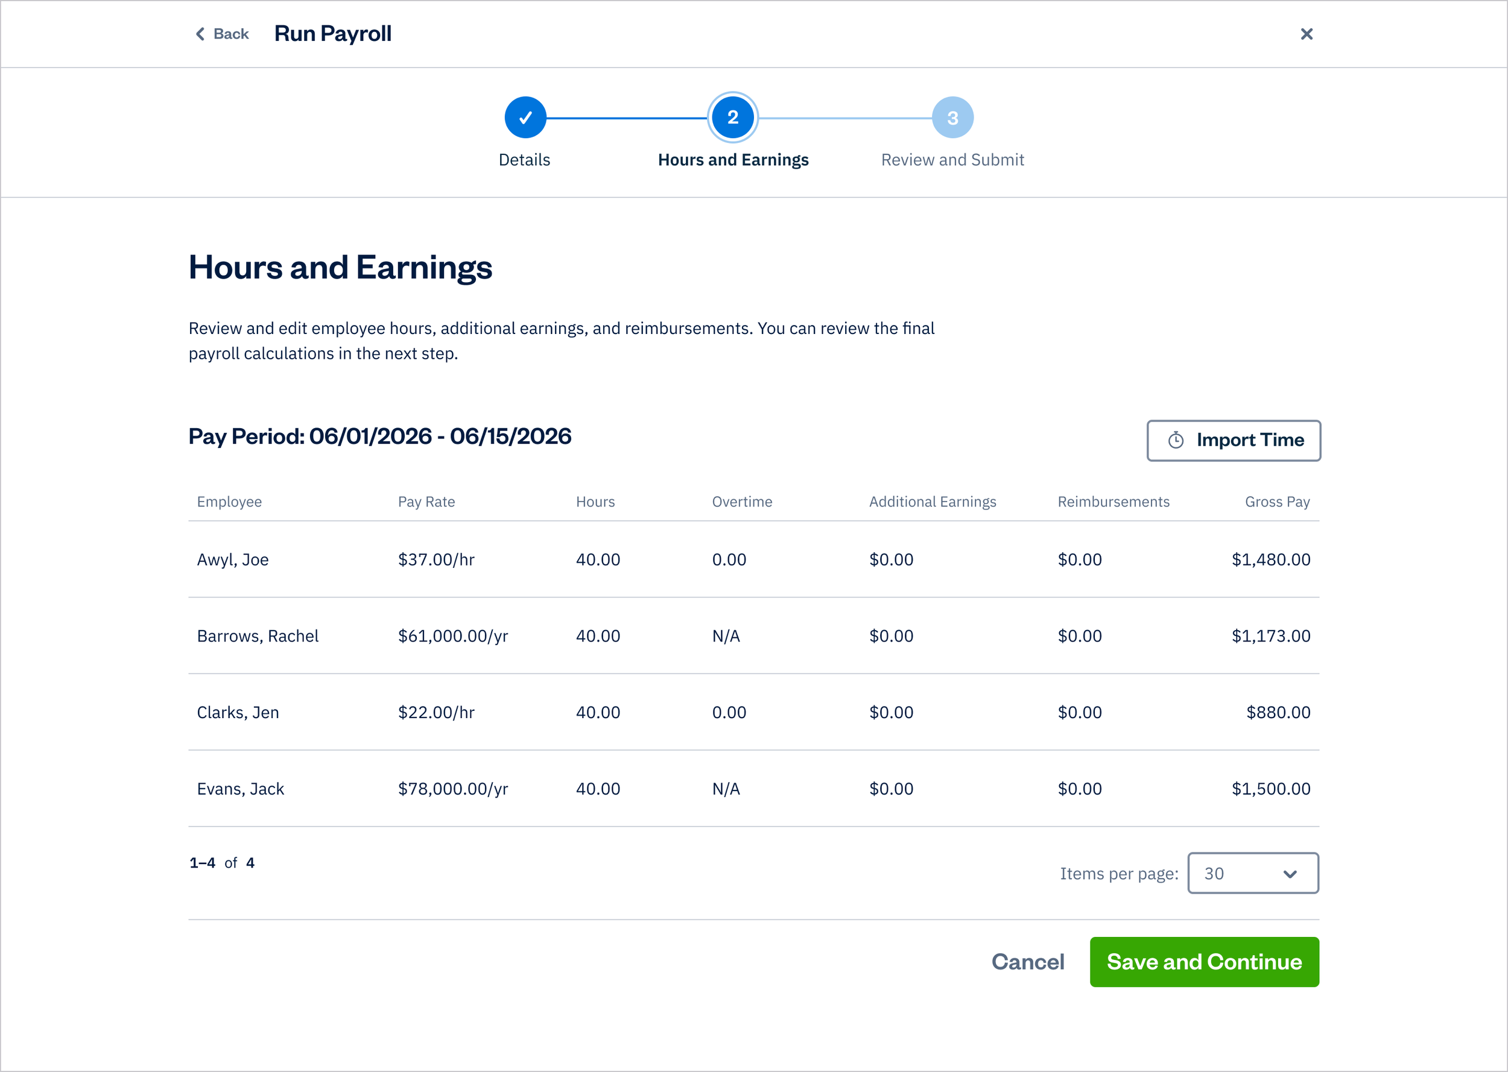Click the Additional Earnings column header
The height and width of the screenshot is (1072, 1508).
pyautogui.click(x=933, y=502)
